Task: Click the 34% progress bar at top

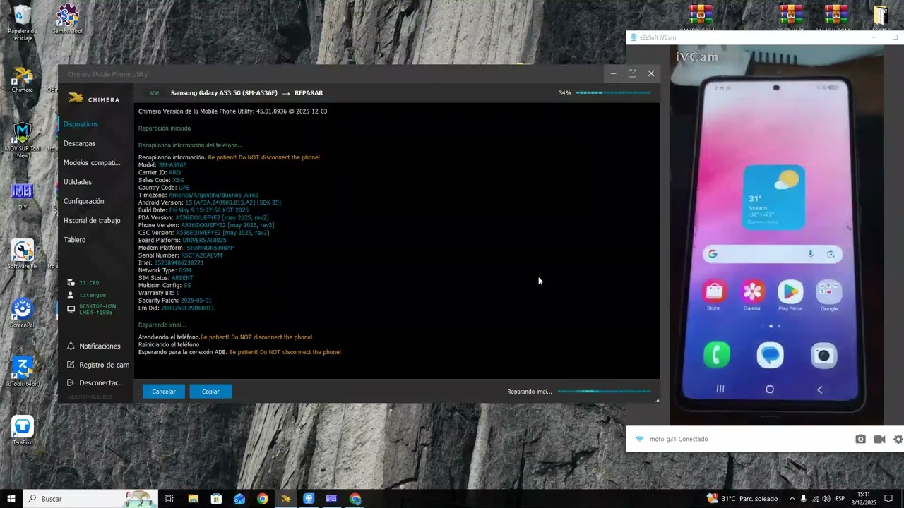Action: (x=613, y=92)
